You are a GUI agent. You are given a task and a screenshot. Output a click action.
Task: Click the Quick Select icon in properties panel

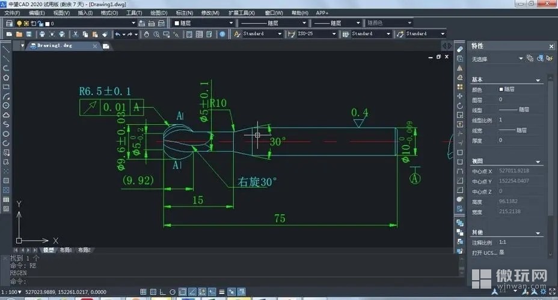550,58
